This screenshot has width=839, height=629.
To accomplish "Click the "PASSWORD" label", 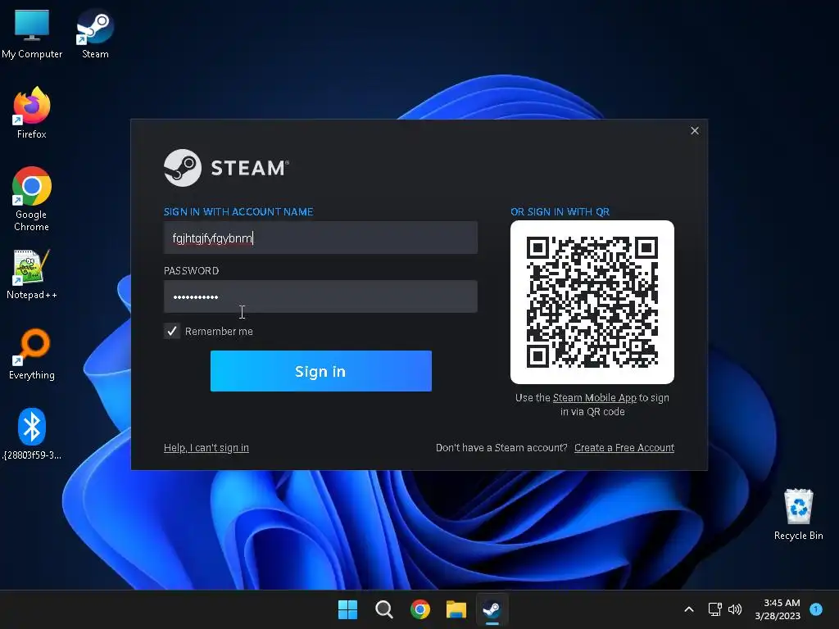I will 191,270.
